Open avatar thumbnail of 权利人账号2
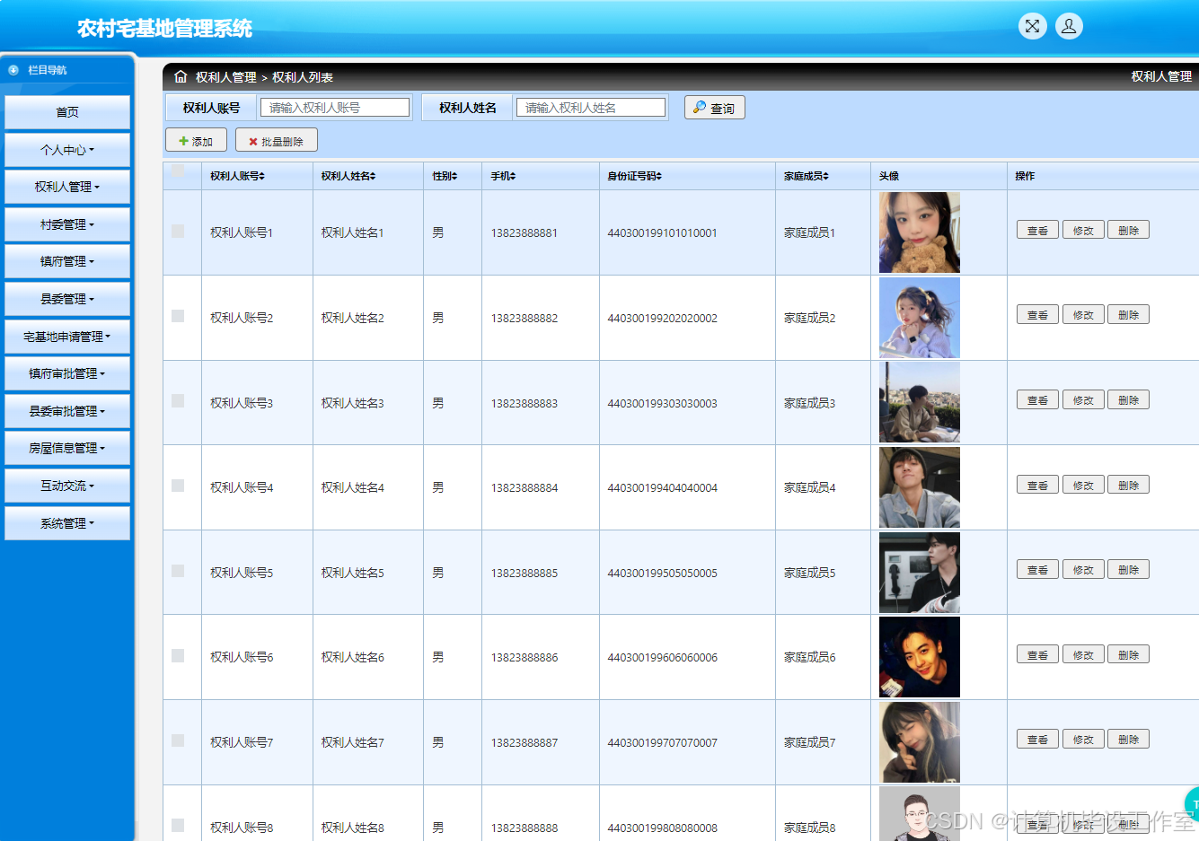 click(x=920, y=318)
